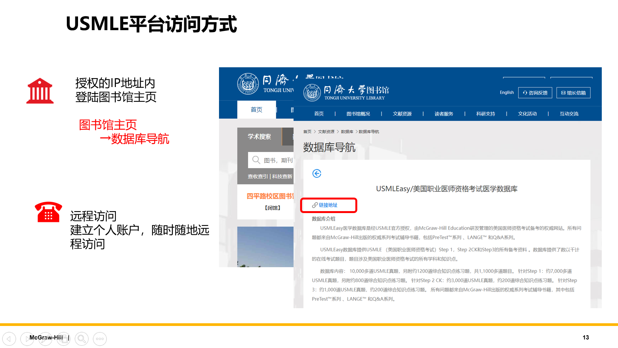
Task: Click the search magnifier in 学术搜索 box
Action: [x=256, y=160]
